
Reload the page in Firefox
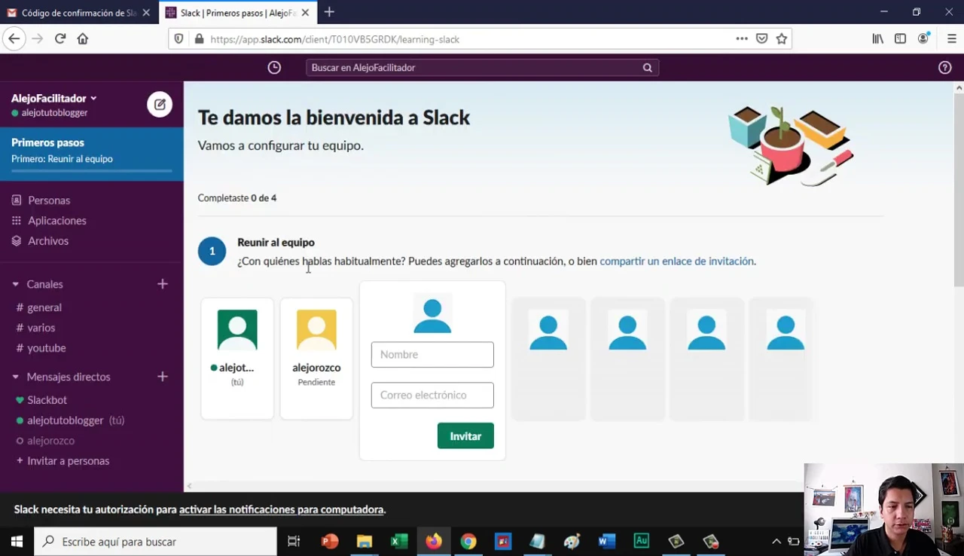pos(60,39)
